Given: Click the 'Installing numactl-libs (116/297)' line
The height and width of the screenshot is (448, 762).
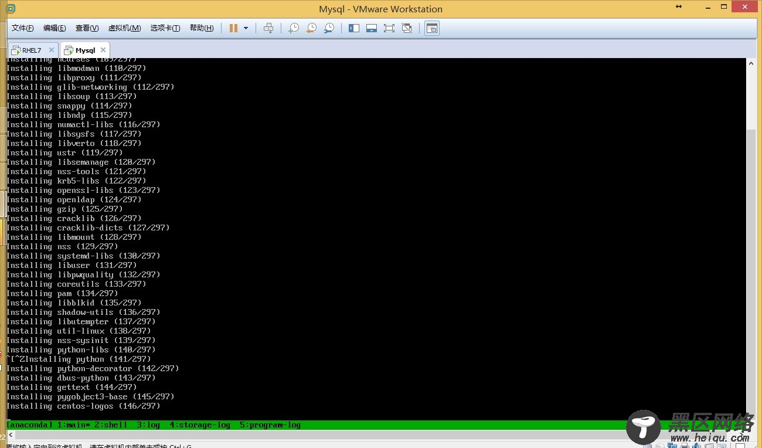Looking at the screenshot, I should (83, 124).
